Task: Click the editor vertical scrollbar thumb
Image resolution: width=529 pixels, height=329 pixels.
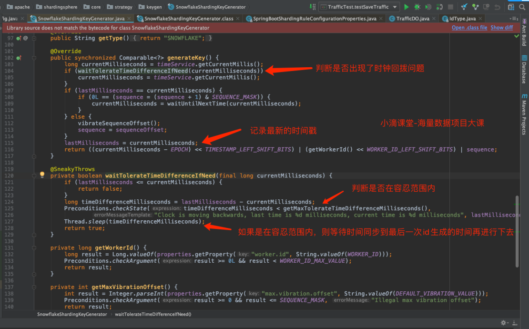Action: pyautogui.click(x=517, y=231)
